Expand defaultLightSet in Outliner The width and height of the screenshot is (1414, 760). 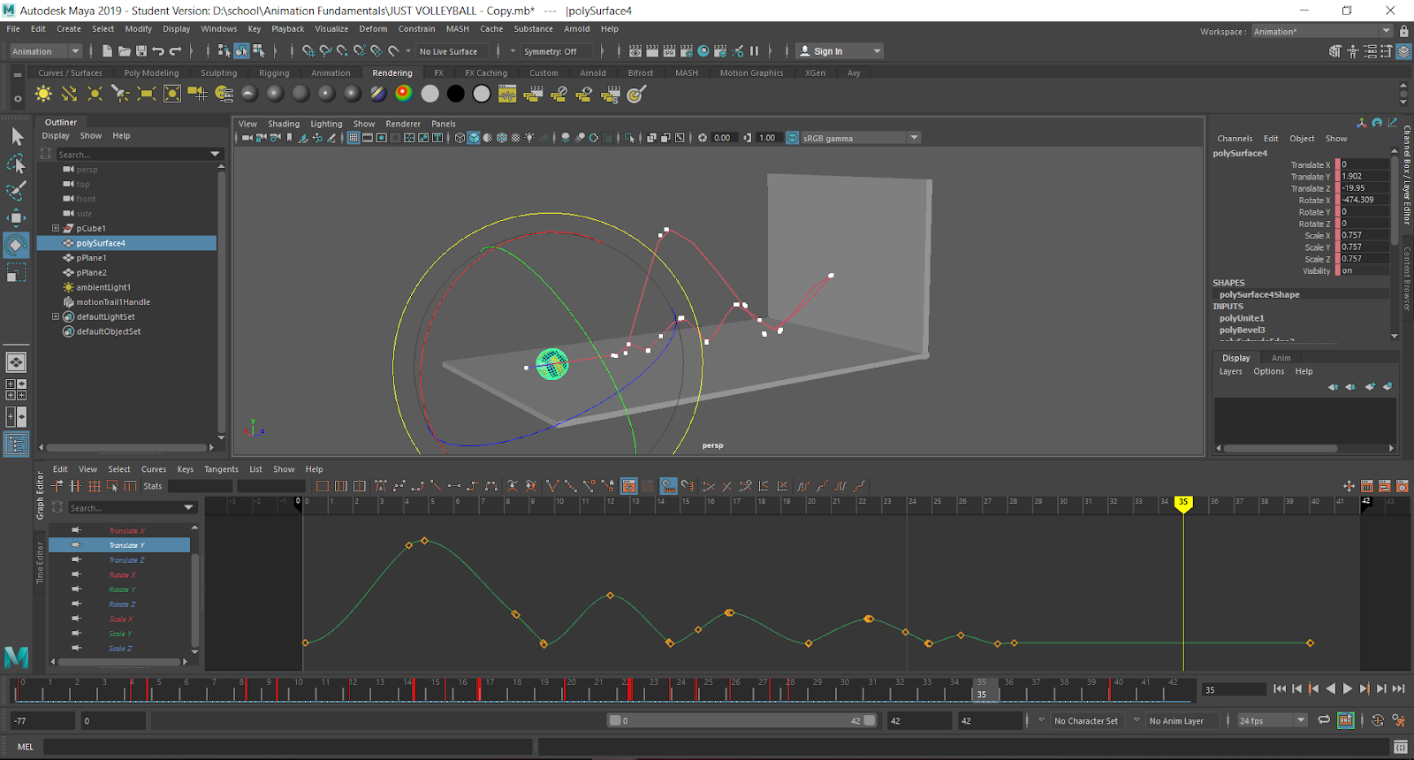(x=56, y=316)
